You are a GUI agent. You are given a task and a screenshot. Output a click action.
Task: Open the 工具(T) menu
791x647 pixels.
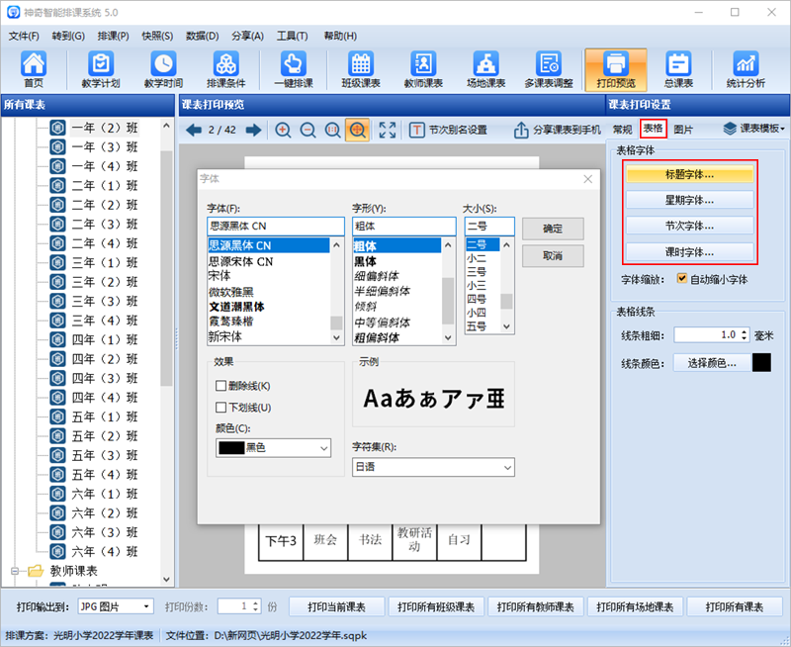pos(292,36)
